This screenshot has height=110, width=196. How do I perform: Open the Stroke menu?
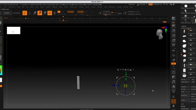(x=93, y=7)
